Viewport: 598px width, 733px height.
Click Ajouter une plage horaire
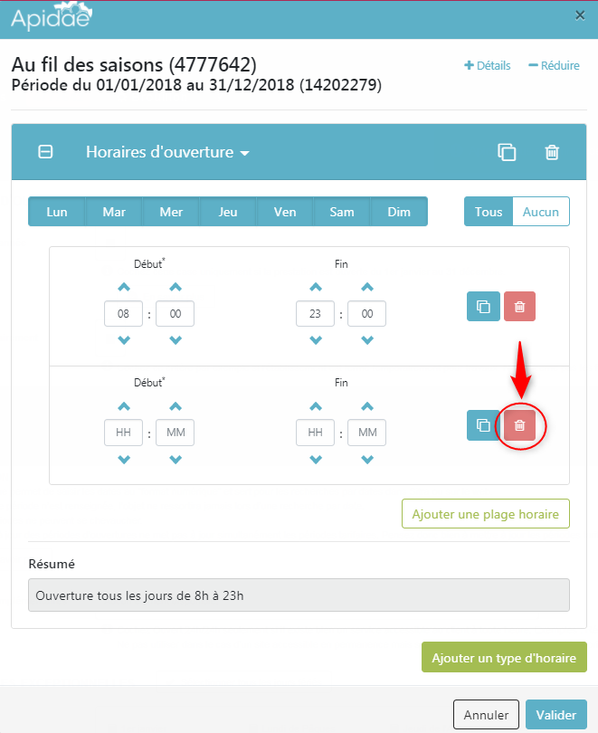486,514
